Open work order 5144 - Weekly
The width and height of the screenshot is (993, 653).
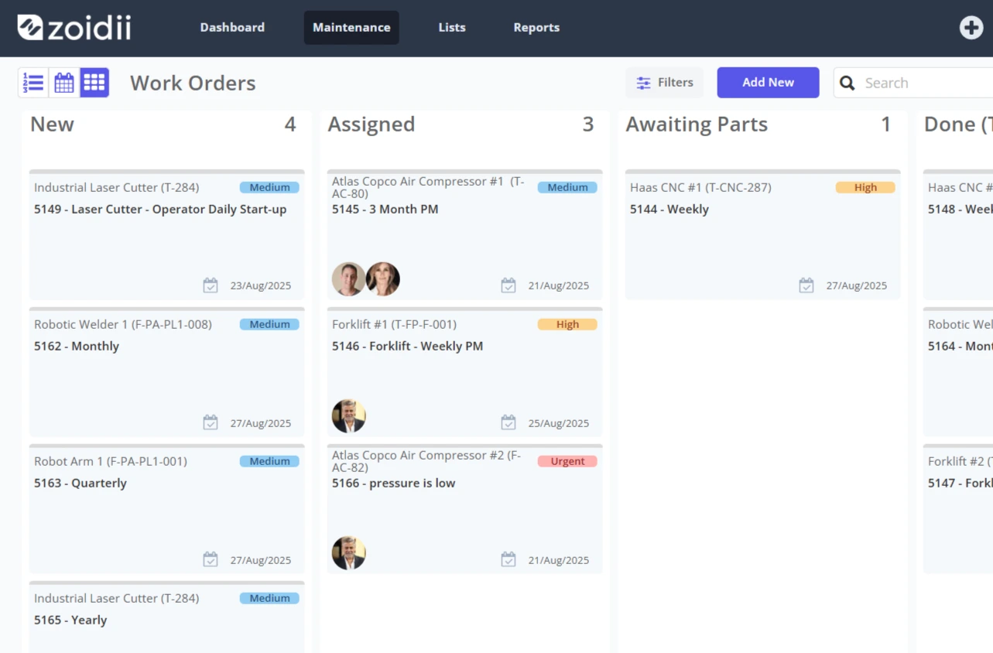(x=669, y=209)
